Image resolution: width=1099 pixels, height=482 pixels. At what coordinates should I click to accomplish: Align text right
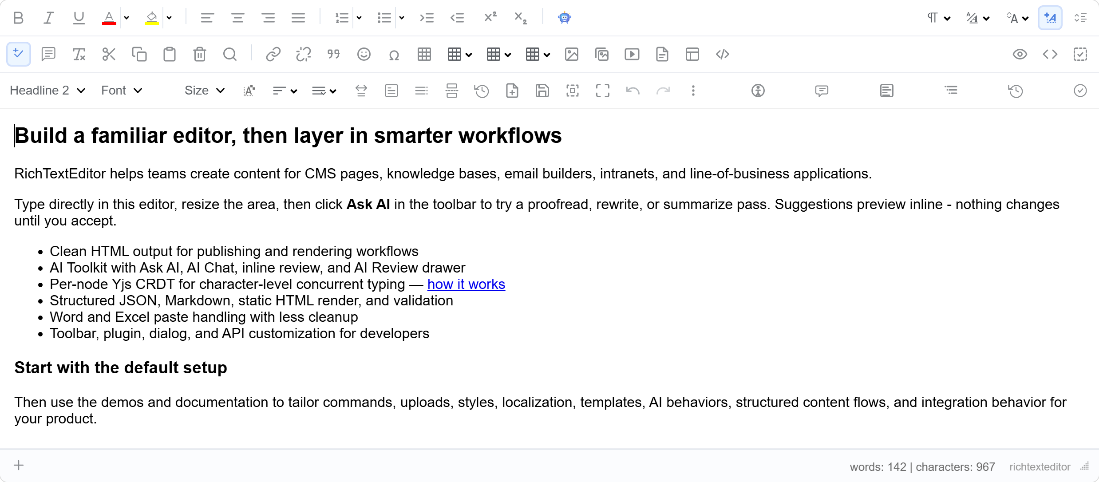(268, 18)
